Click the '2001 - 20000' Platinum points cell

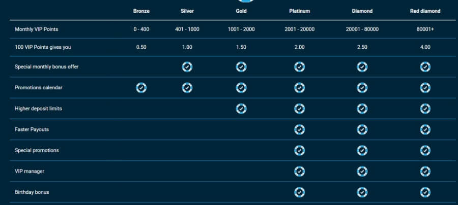(x=300, y=29)
